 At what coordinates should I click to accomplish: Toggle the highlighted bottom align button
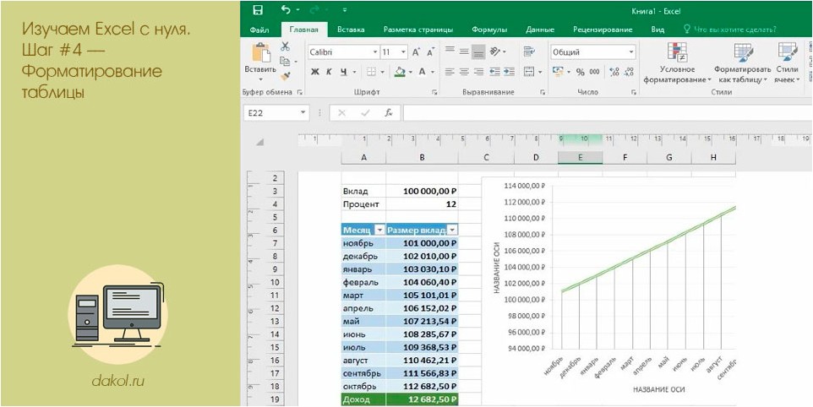click(x=478, y=52)
